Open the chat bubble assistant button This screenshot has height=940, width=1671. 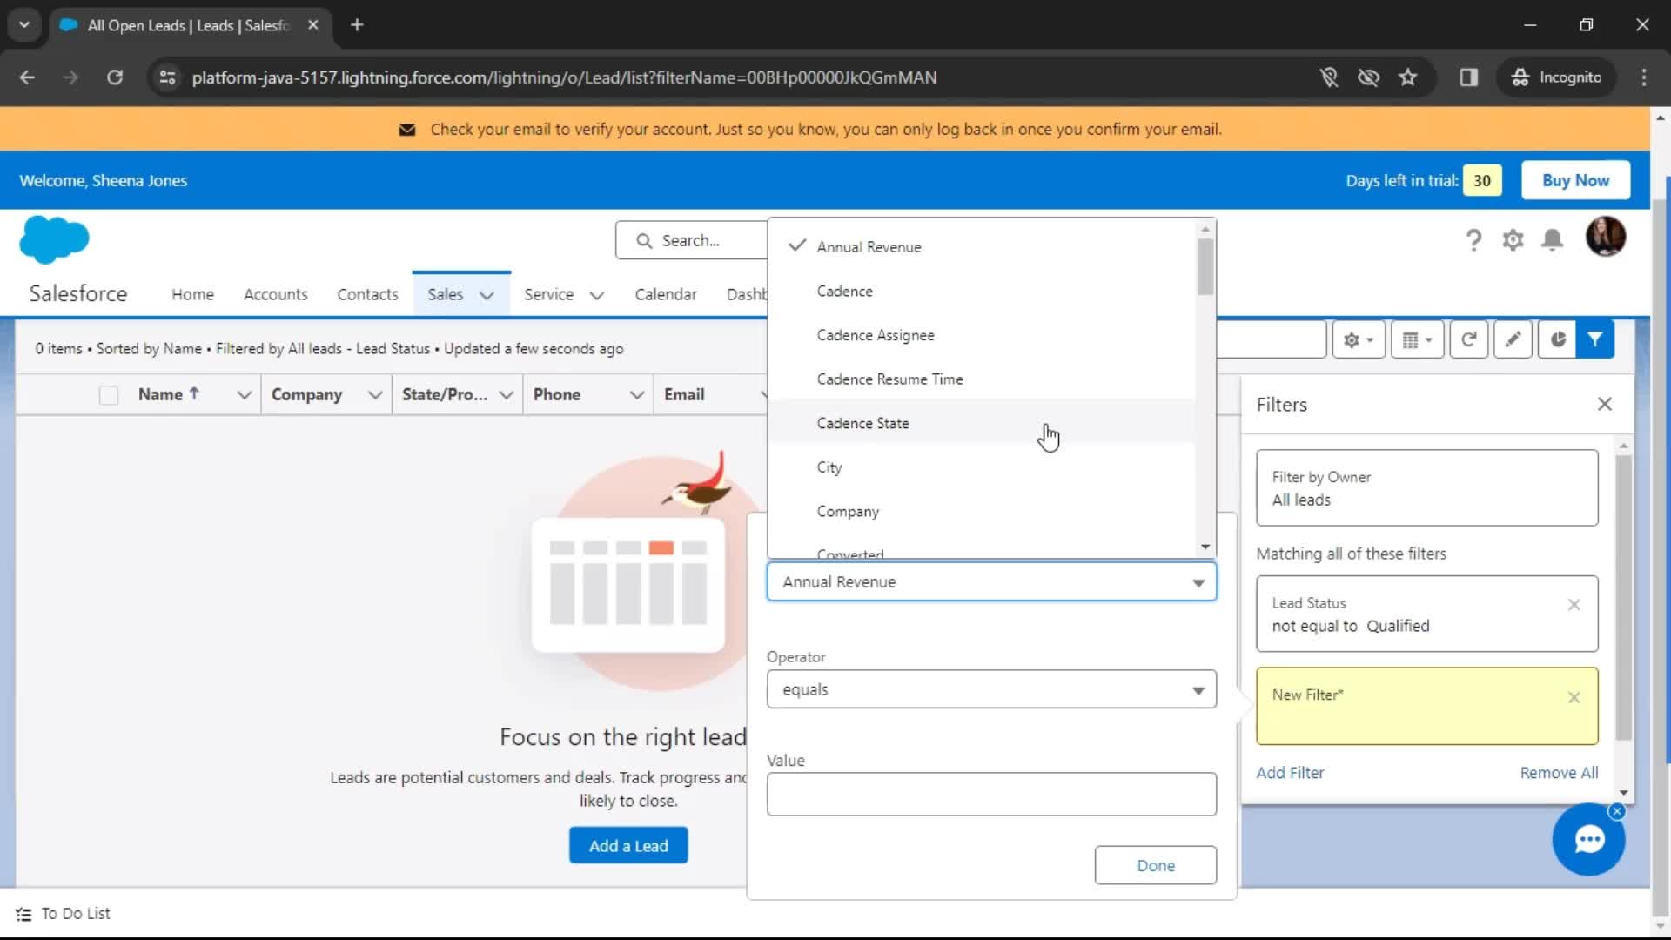tap(1588, 839)
